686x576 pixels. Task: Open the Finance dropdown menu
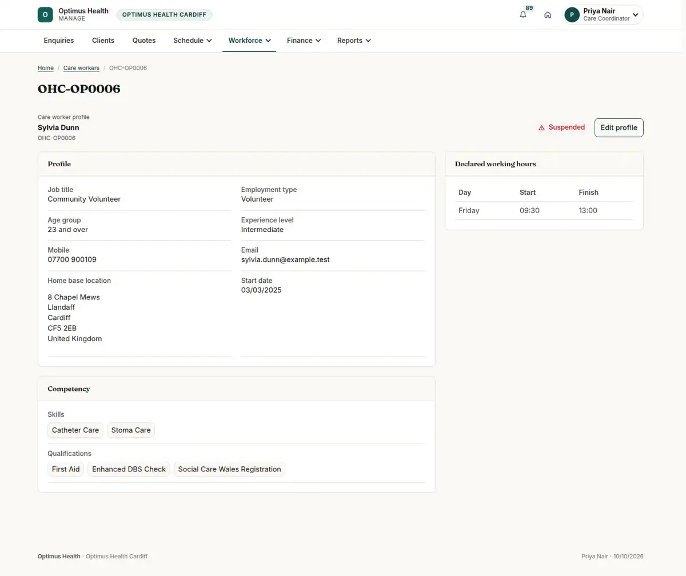click(304, 41)
